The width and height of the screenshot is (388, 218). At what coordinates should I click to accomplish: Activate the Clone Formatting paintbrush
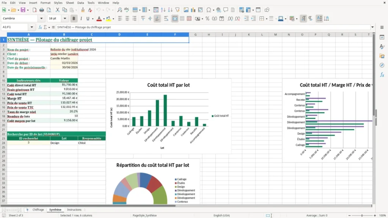coord(83,10)
